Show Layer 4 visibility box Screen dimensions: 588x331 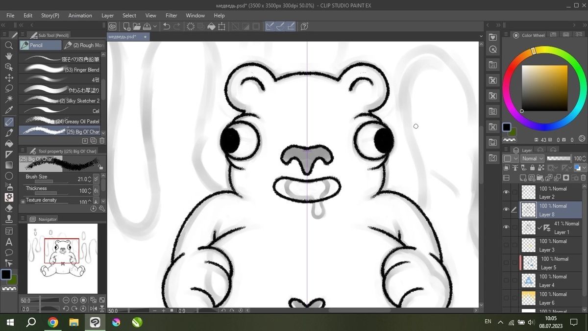coord(506,280)
